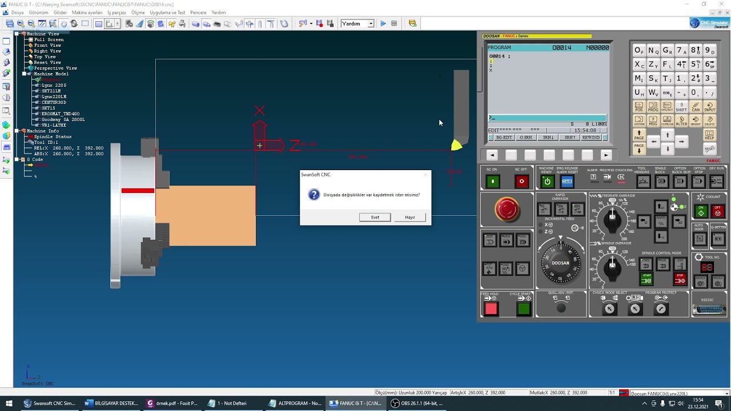Click the PROGRAM PROTECT key switch
This screenshot has height=411, width=731.
661,309
